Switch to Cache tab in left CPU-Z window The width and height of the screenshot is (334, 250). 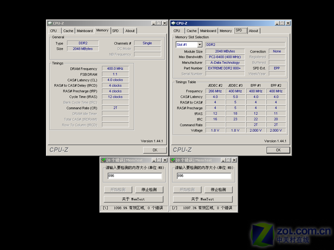coord(68,31)
